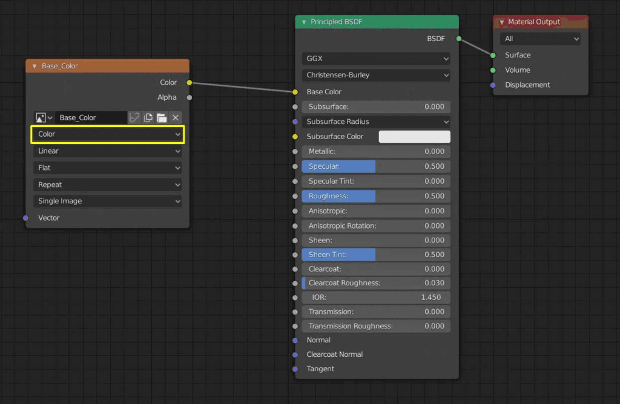Click the duplicate image copy icon
The height and width of the screenshot is (404, 620).
pos(148,118)
